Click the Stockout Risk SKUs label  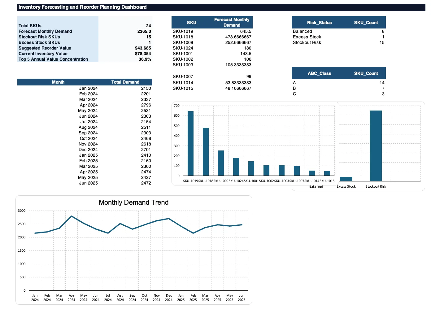click(x=39, y=37)
